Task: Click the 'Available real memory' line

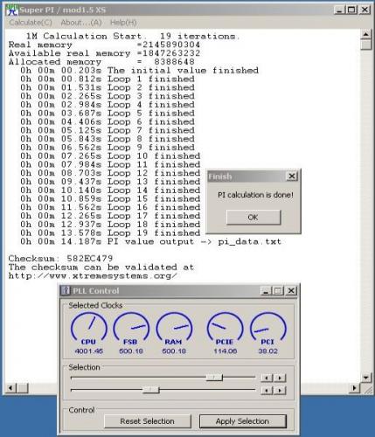Action: click(104, 53)
